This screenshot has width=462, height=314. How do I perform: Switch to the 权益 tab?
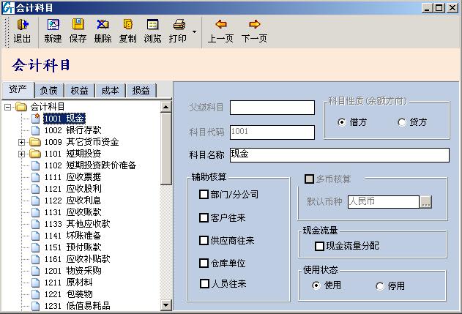point(80,91)
